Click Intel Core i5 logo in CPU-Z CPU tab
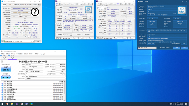Screen dimensions: 189x106 [x=88, y=10]
